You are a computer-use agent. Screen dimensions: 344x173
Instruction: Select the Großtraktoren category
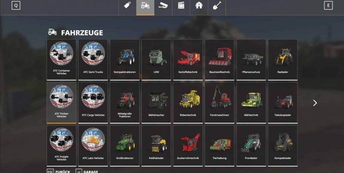(x=125, y=146)
